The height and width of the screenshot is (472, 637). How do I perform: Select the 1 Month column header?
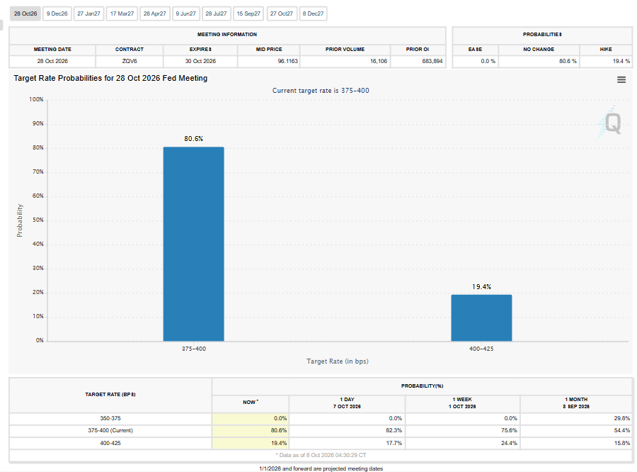[x=576, y=403]
